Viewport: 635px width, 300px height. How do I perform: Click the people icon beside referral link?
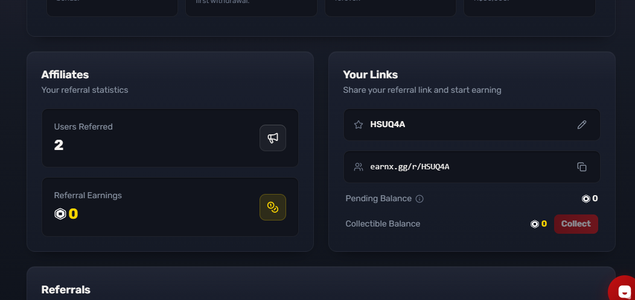(x=359, y=167)
